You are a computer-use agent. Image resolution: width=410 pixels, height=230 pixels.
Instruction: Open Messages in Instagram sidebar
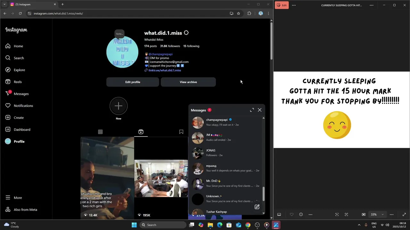[x=17, y=94]
